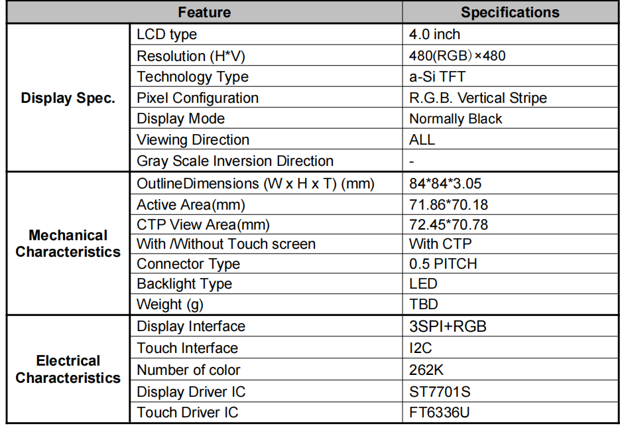
Task: Select the 480(RGB)×480 value
Action: 457,56
